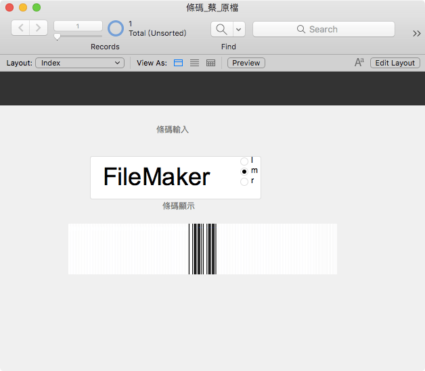Zoom the window with the green button

[x=37, y=7]
